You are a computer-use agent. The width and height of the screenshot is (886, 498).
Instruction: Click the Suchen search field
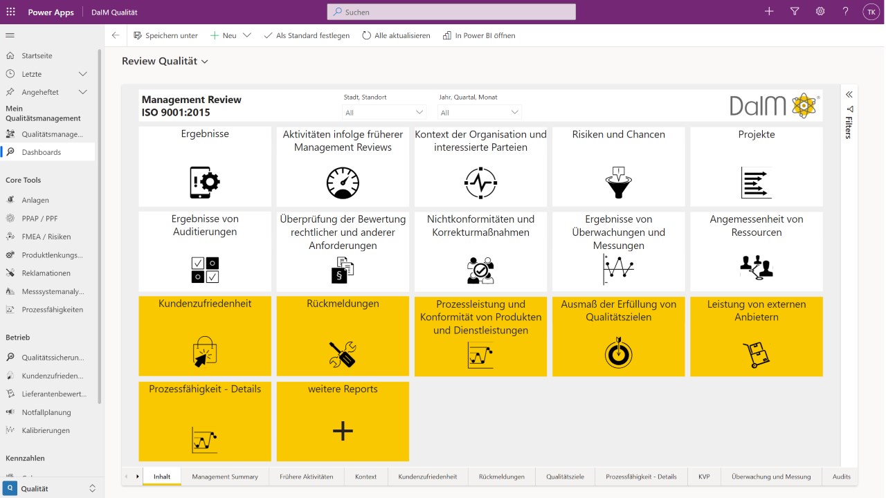[x=451, y=12]
